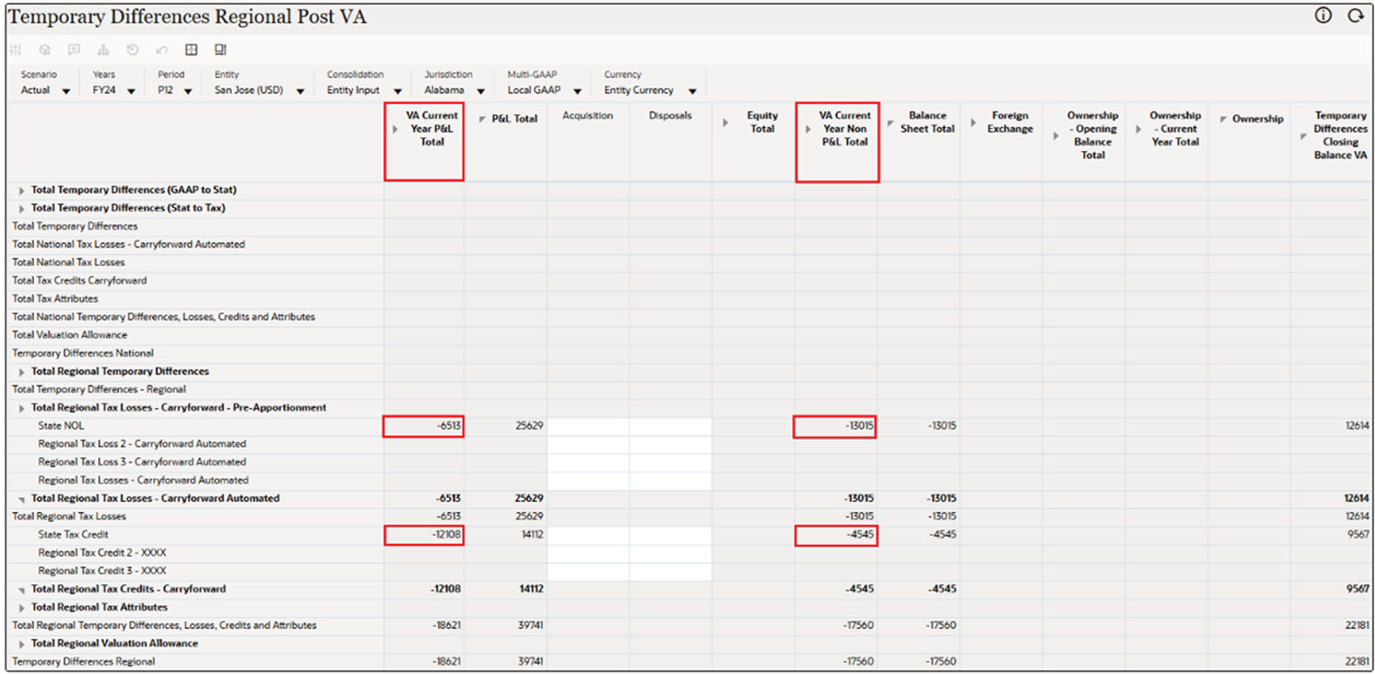Collapse Total Regional Tax Credits - Carryforward row

[21, 590]
